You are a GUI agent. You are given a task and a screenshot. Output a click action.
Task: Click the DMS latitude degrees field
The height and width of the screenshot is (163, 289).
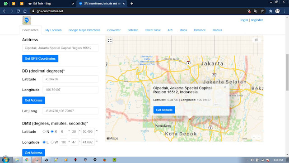pyautogui.click(x=63, y=132)
